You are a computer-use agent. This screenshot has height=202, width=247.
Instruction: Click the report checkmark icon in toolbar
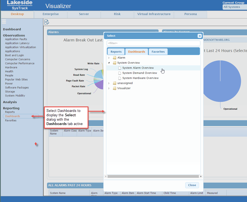coord(47,22)
